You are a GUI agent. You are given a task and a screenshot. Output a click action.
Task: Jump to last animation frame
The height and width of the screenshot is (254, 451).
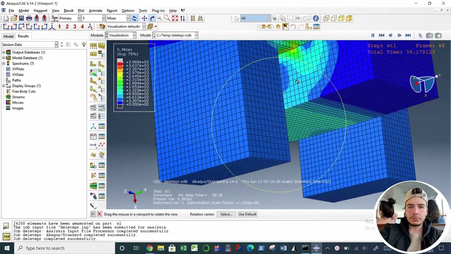(x=408, y=35)
